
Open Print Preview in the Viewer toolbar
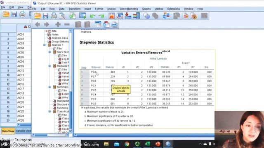pyautogui.click(x=62, y=16)
